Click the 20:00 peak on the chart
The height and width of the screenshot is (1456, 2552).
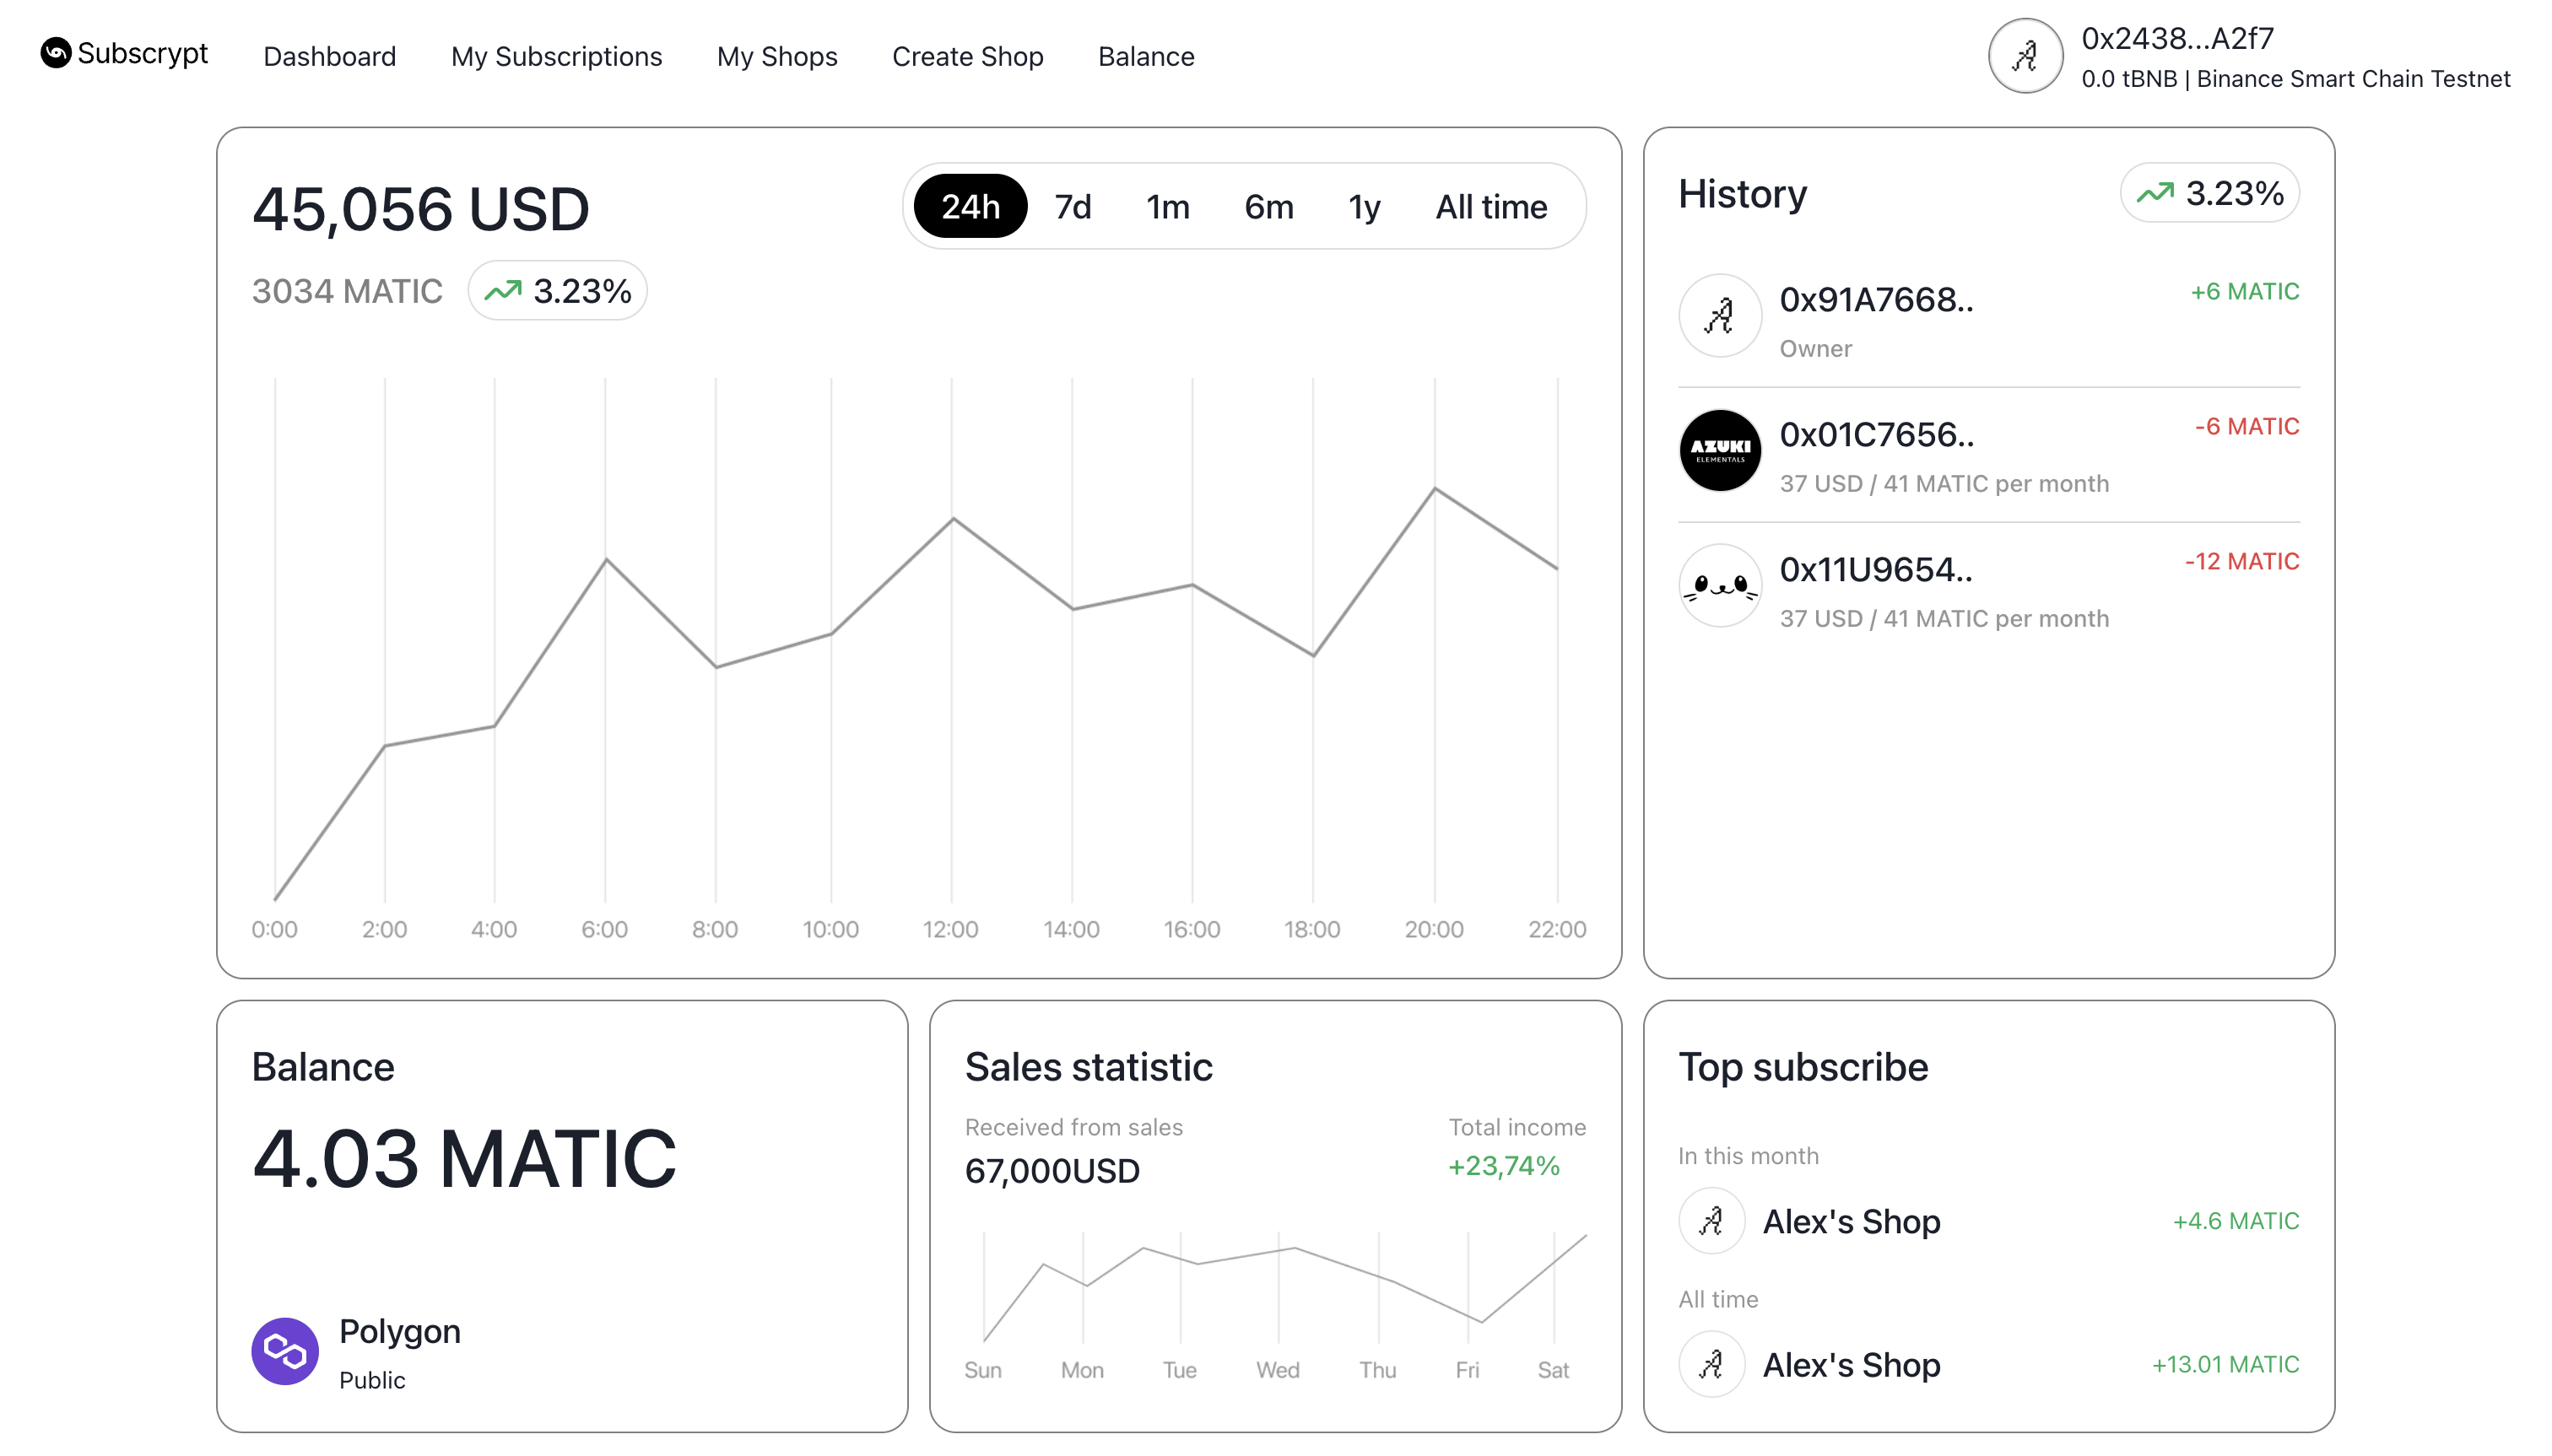coord(1434,489)
